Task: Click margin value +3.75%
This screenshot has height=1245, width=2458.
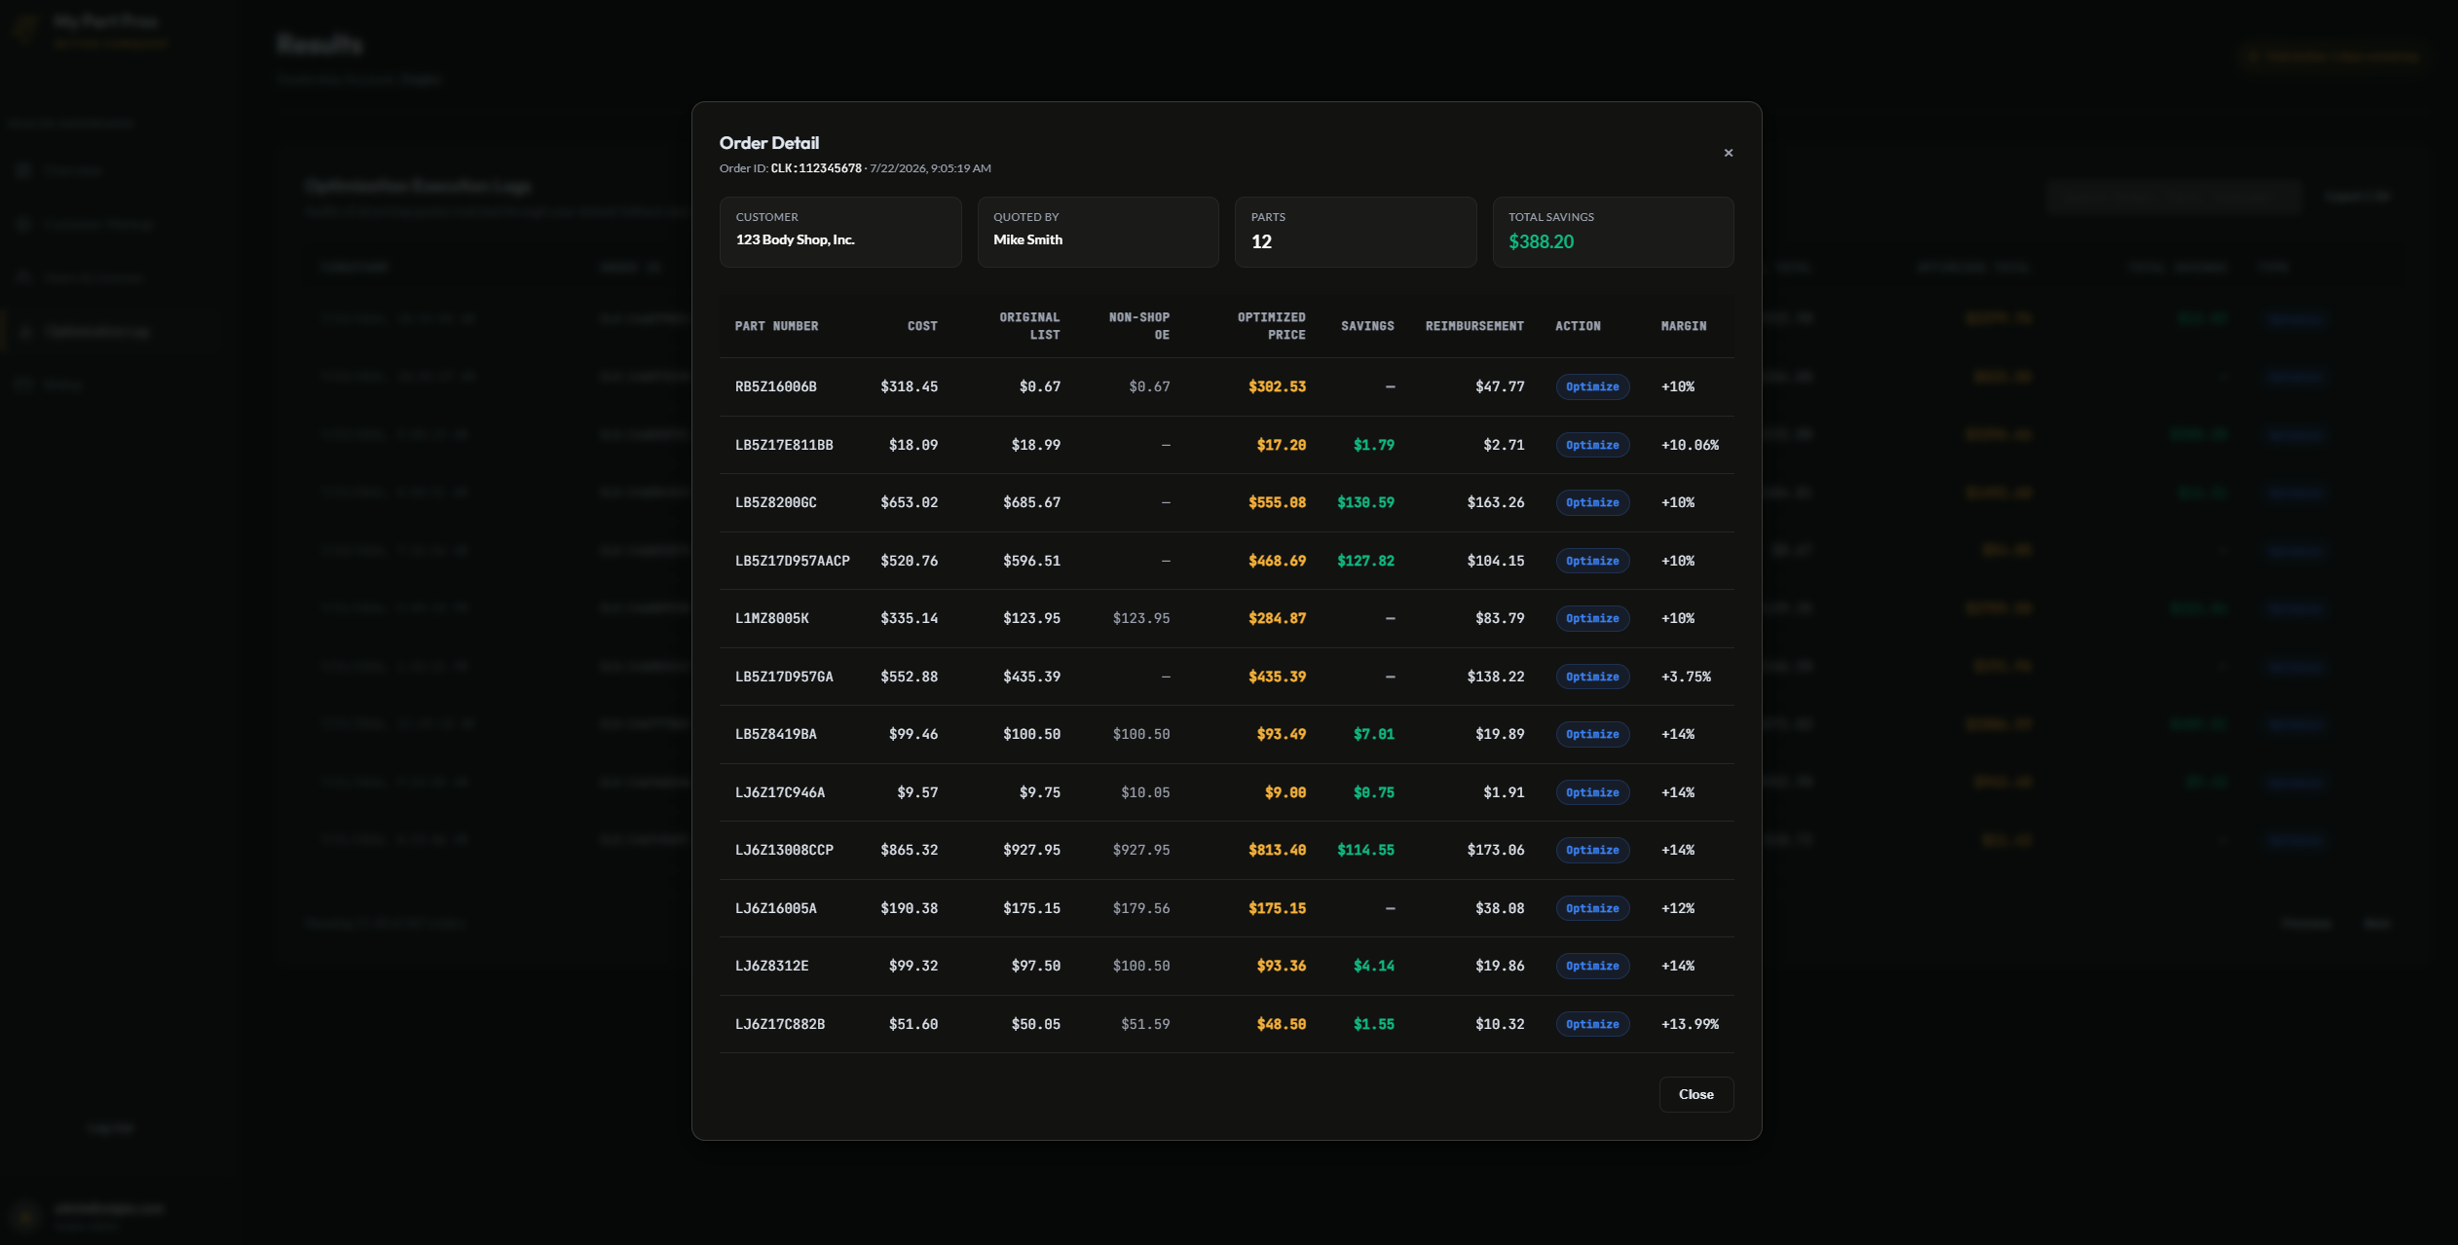Action: point(1686,677)
